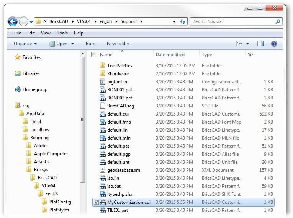Open the Tools menu
This screenshot has height=218, width=293.
pos(62,33)
